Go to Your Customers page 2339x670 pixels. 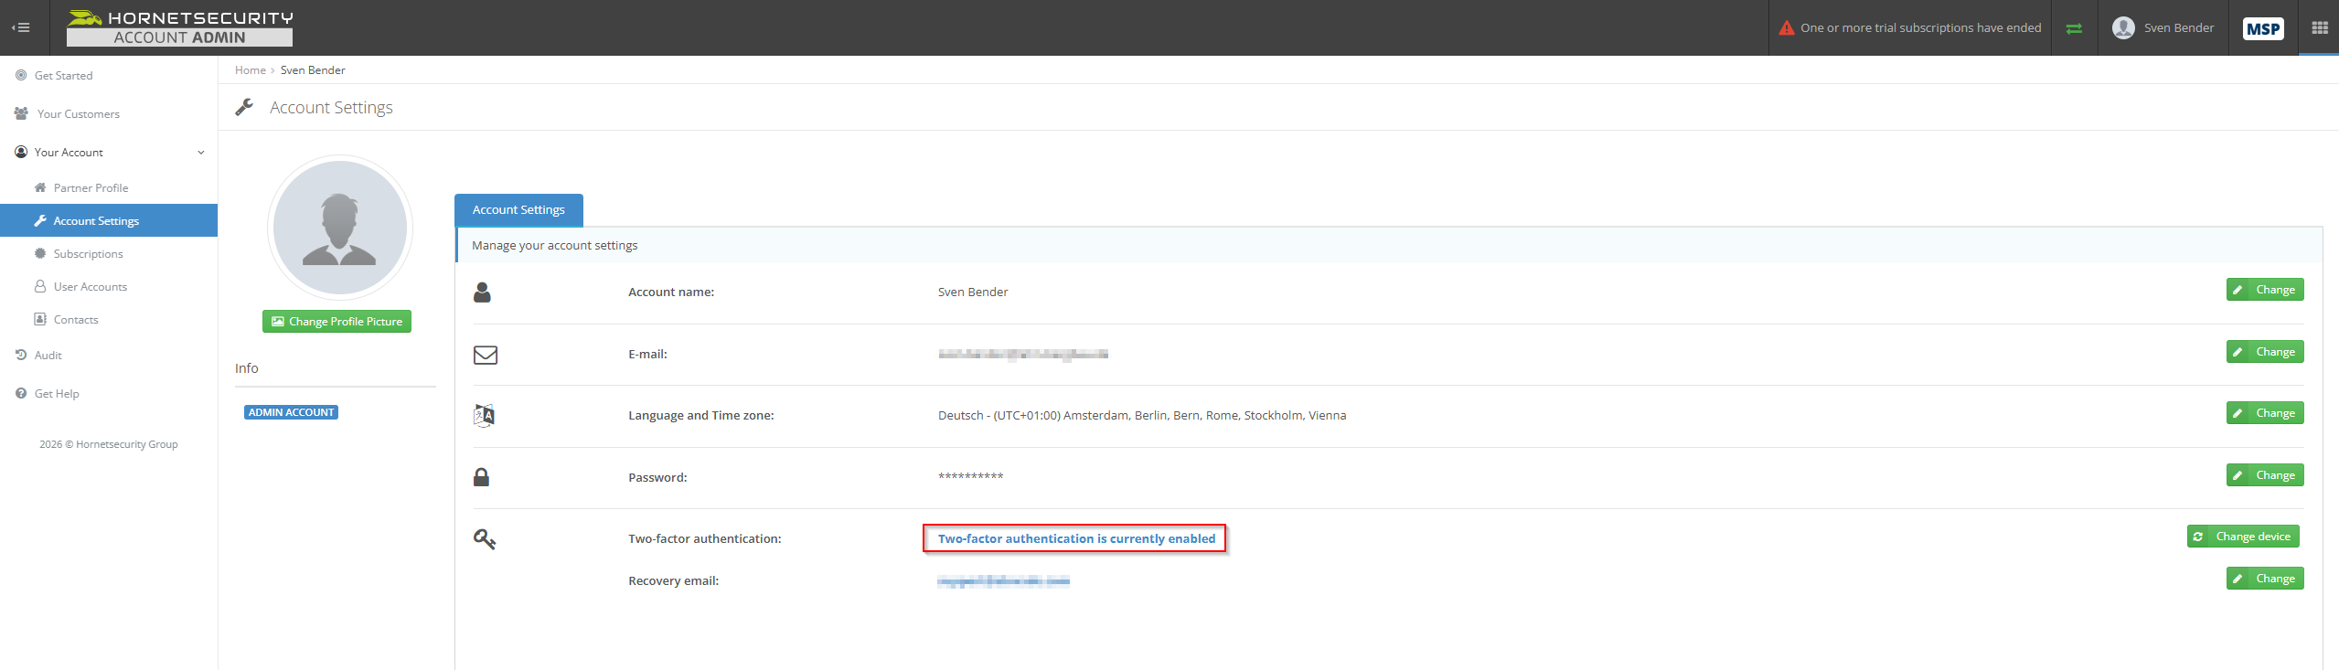(78, 114)
